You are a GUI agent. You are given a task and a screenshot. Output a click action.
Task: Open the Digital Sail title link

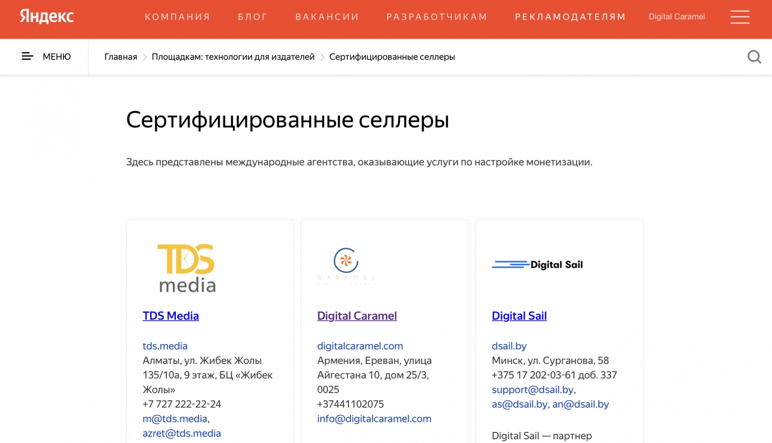(519, 316)
